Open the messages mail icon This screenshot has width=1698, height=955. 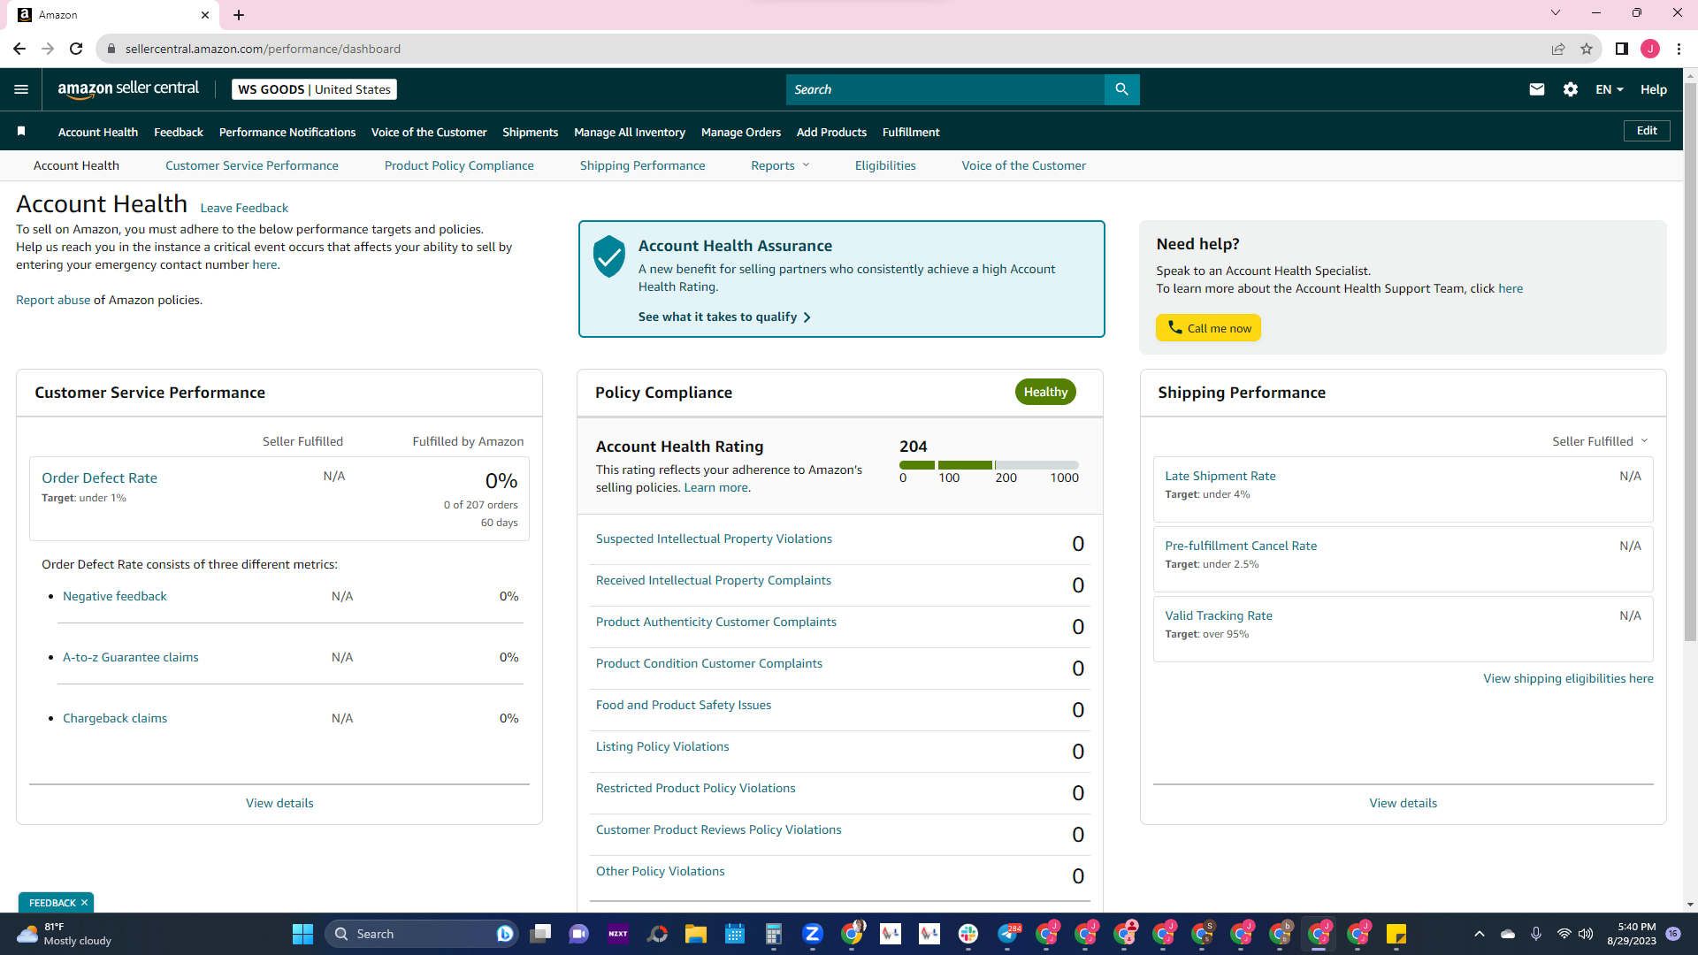pos(1537,89)
